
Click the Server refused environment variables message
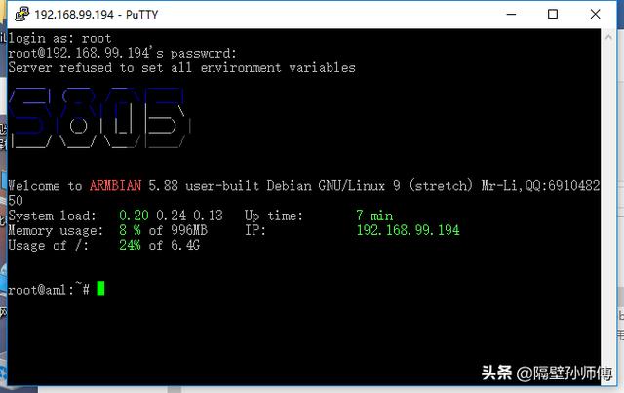pyautogui.click(x=182, y=68)
